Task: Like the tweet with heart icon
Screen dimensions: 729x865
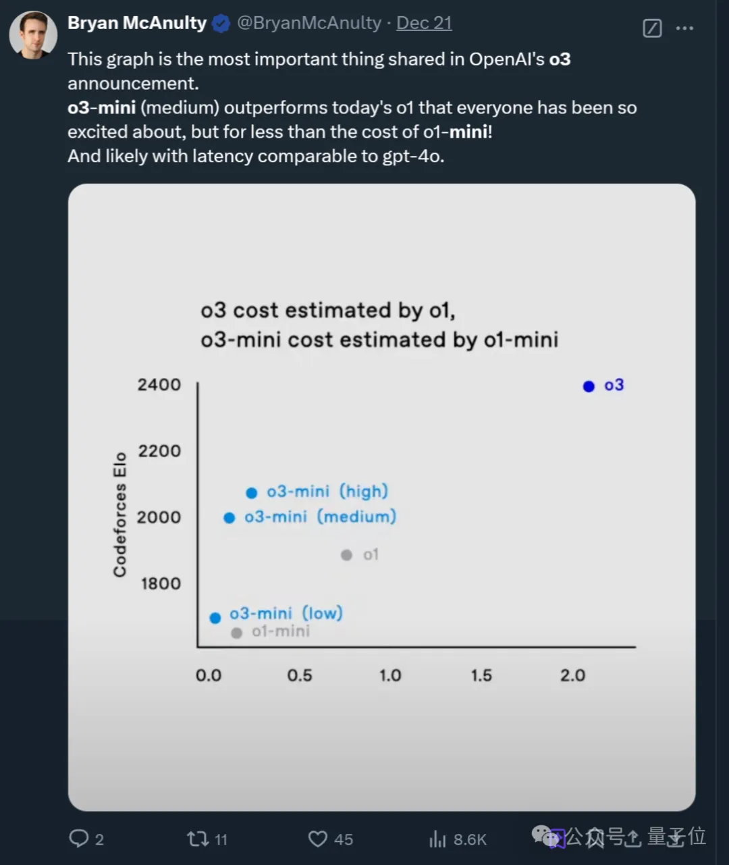Action: (x=318, y=839)
